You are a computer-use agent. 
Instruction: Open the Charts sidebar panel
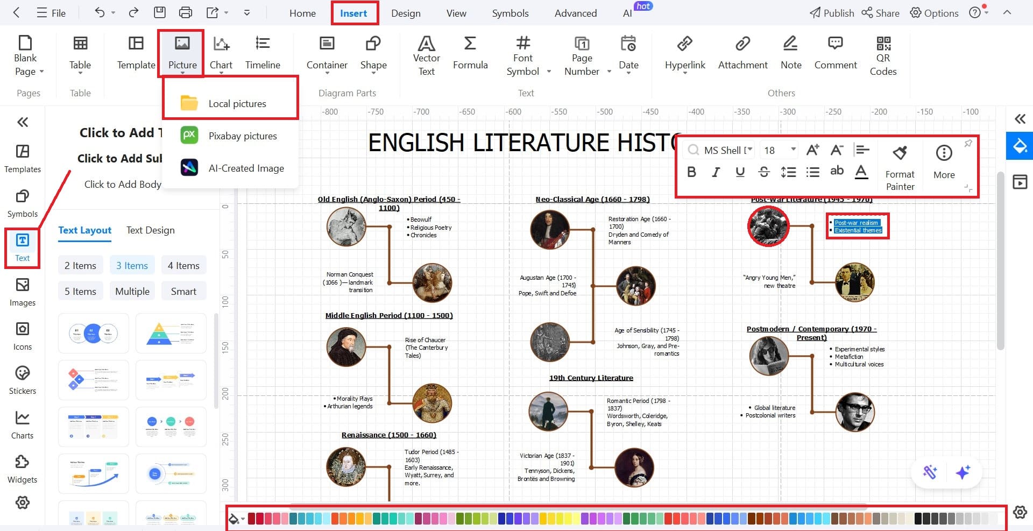22,425
